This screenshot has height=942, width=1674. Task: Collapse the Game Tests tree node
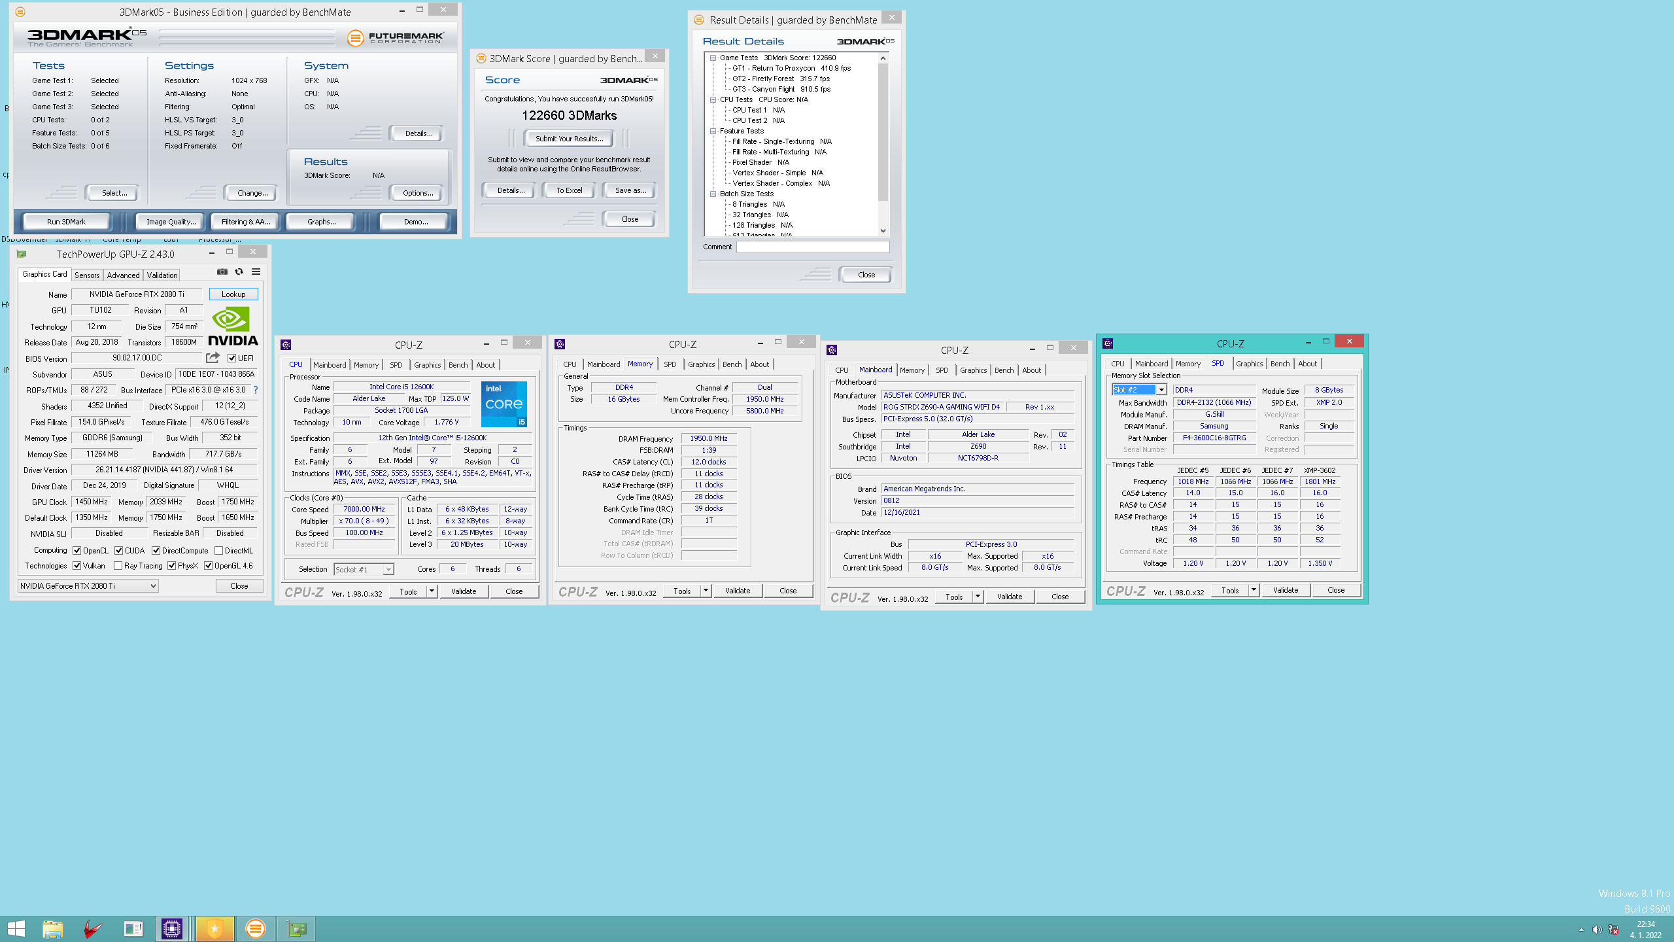713,58
